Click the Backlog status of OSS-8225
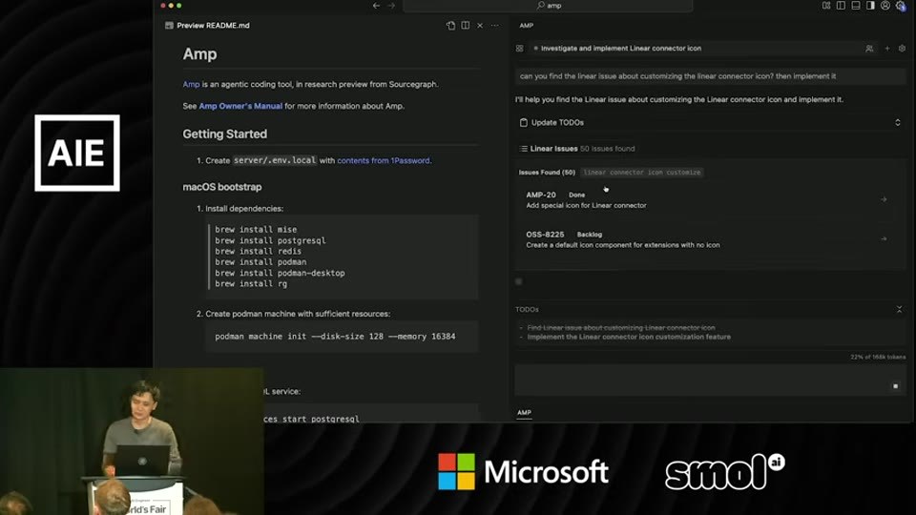The width and height of the screenshot is (916, 515). pyautogui.click(x=590, y=235)
